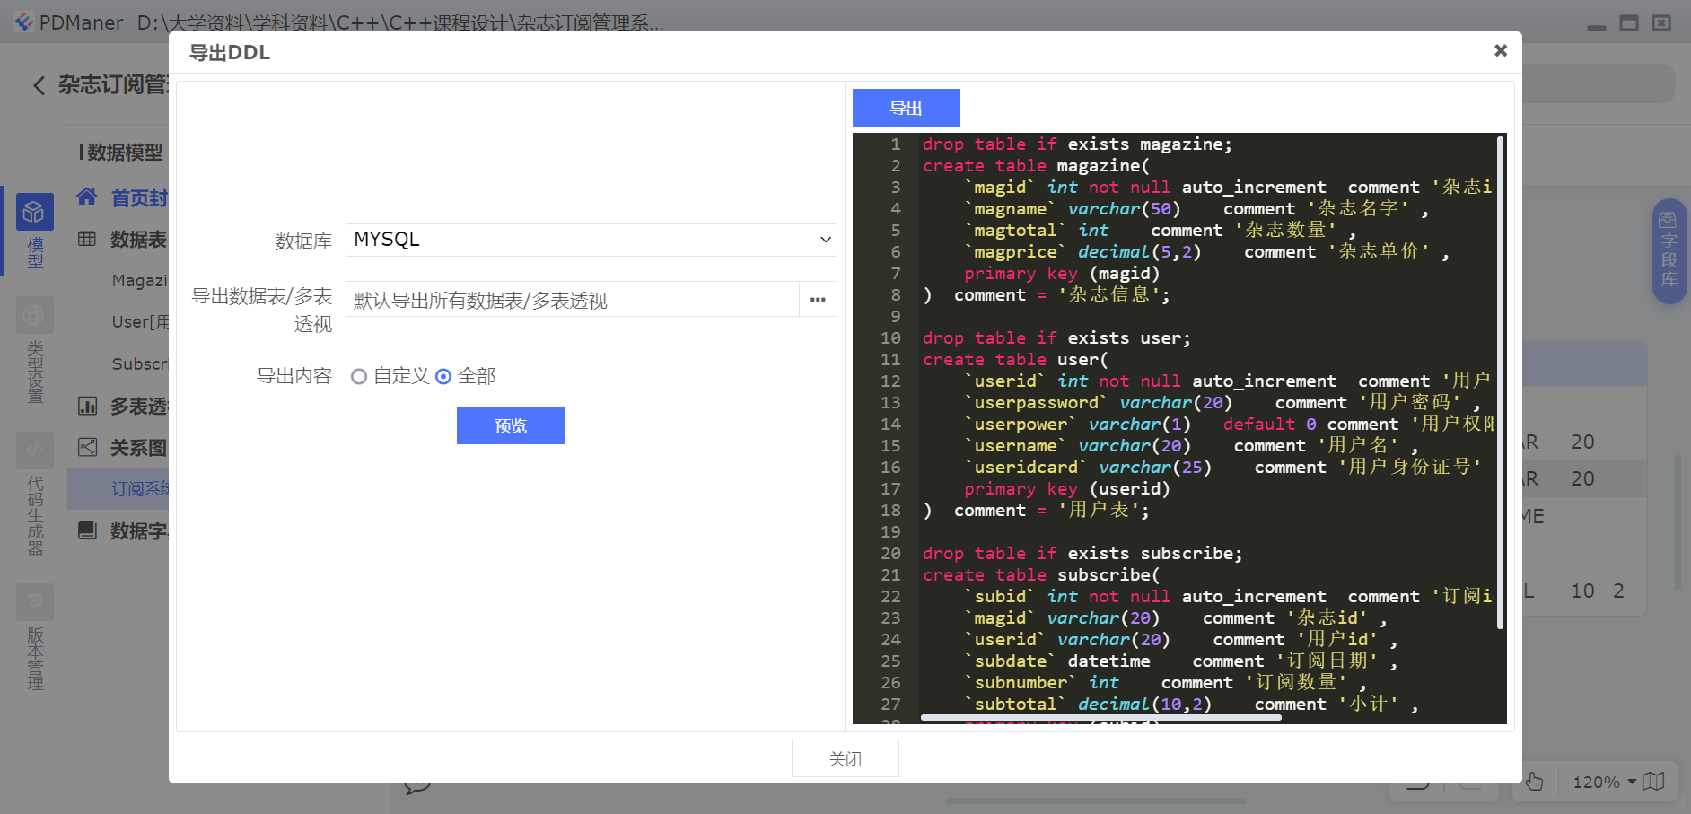Click the 关系图 diagram icon
1691x814 pixels.
87,447
